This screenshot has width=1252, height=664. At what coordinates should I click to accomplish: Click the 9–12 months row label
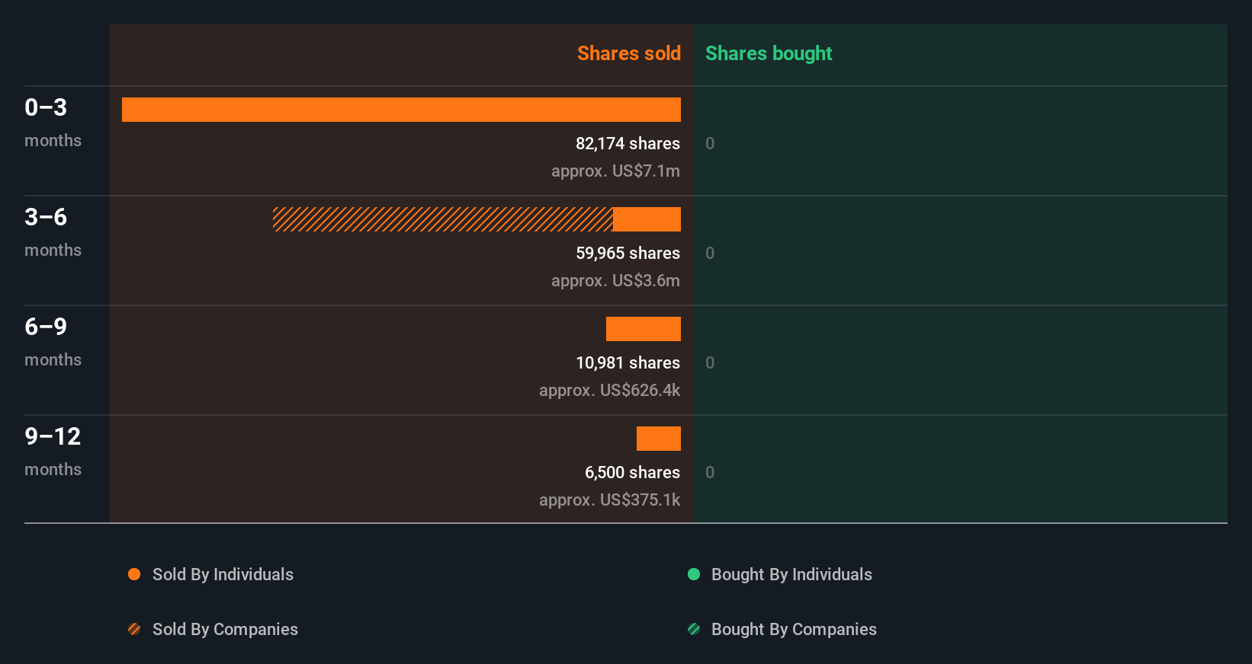(53, 451)
